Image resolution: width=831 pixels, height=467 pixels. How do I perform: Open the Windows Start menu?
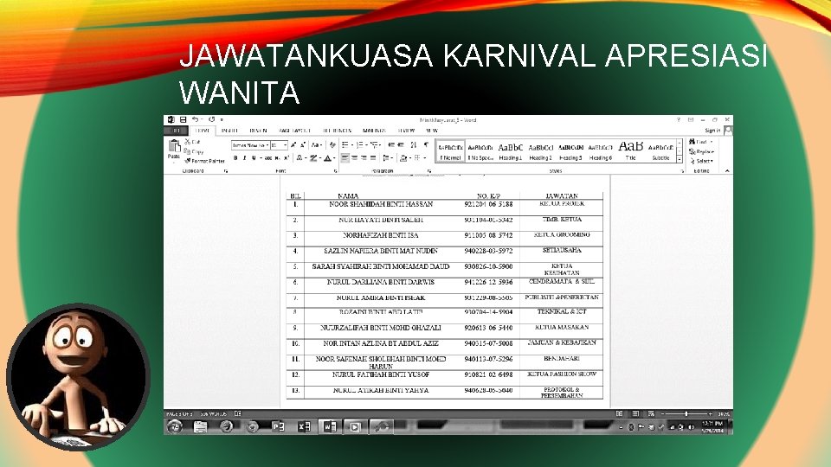click(174, 426)
